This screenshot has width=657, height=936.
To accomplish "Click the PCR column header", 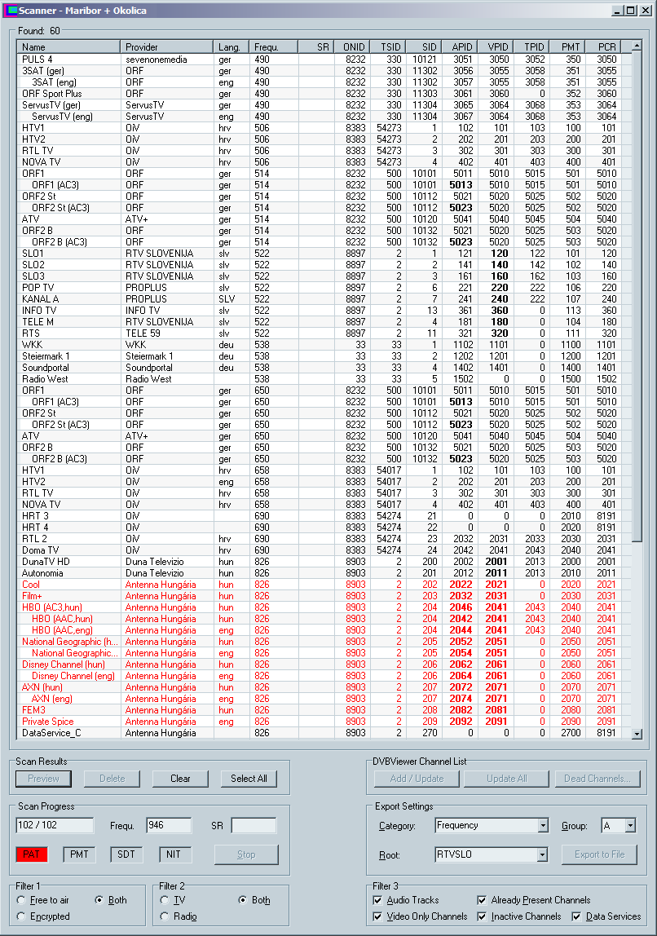I will [x=602, y=46].
